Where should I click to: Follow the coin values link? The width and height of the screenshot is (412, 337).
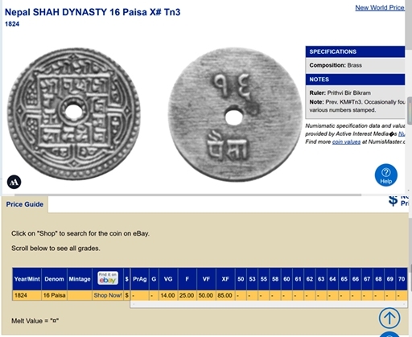(x=346, y=142)
